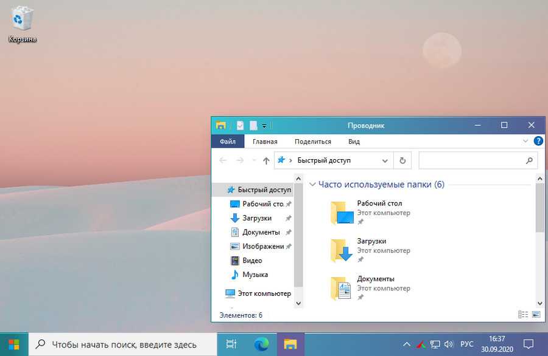Open the Recycle Bin (Корзина) desktop icon
Image resolution: width=548 pixels, height=356 pixels.
pyautogui.click(x=22, y=24)
